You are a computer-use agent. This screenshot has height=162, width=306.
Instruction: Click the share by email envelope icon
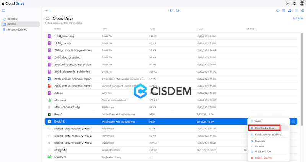[296, 11]
